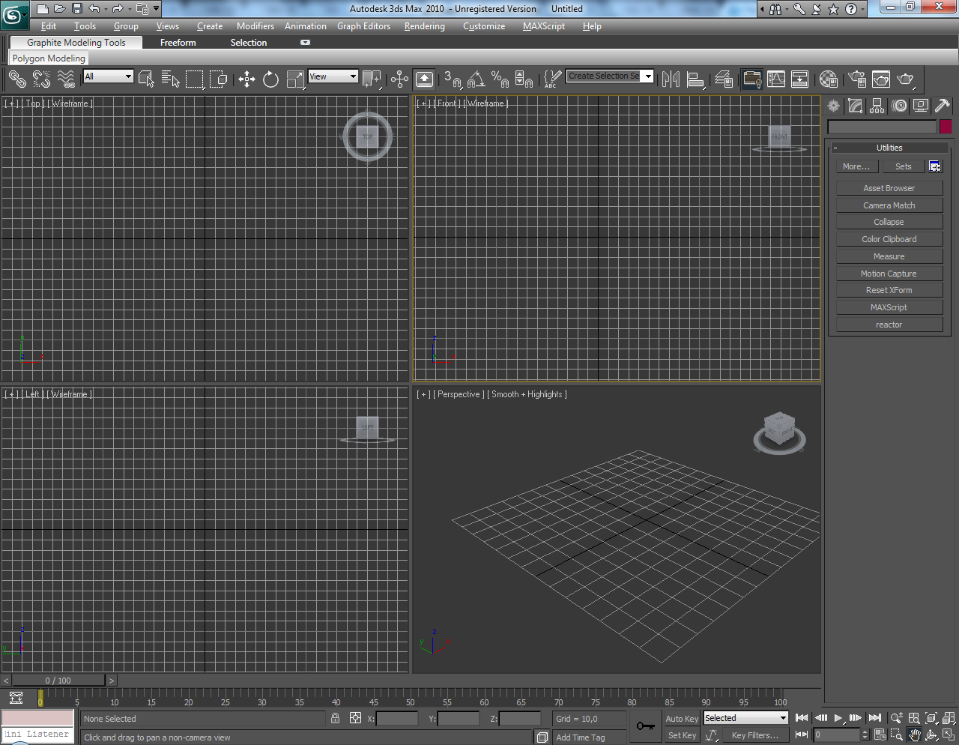Toggle Keyboard Shortcut Override
Viewport: 959px width, 745px height.
[x=424, y=79]
